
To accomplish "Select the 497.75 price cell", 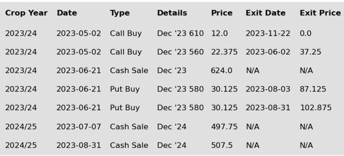I will click(x=224, y=127).
